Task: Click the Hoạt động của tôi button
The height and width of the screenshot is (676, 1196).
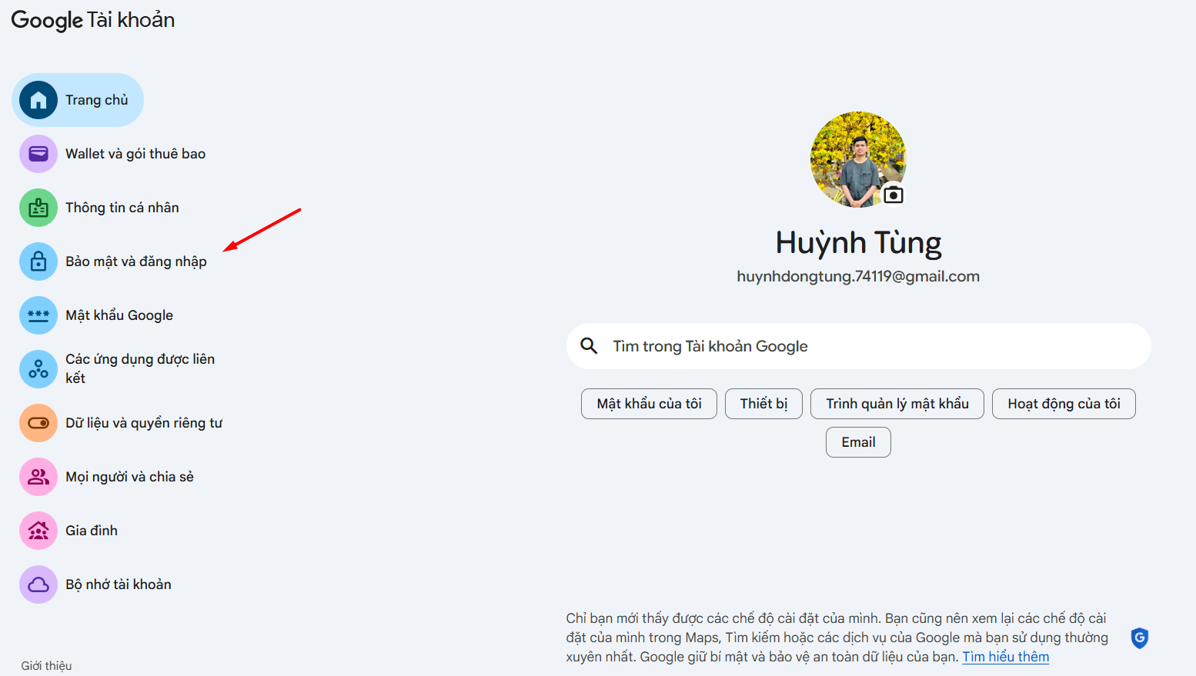Action: tap(1064, 404)
